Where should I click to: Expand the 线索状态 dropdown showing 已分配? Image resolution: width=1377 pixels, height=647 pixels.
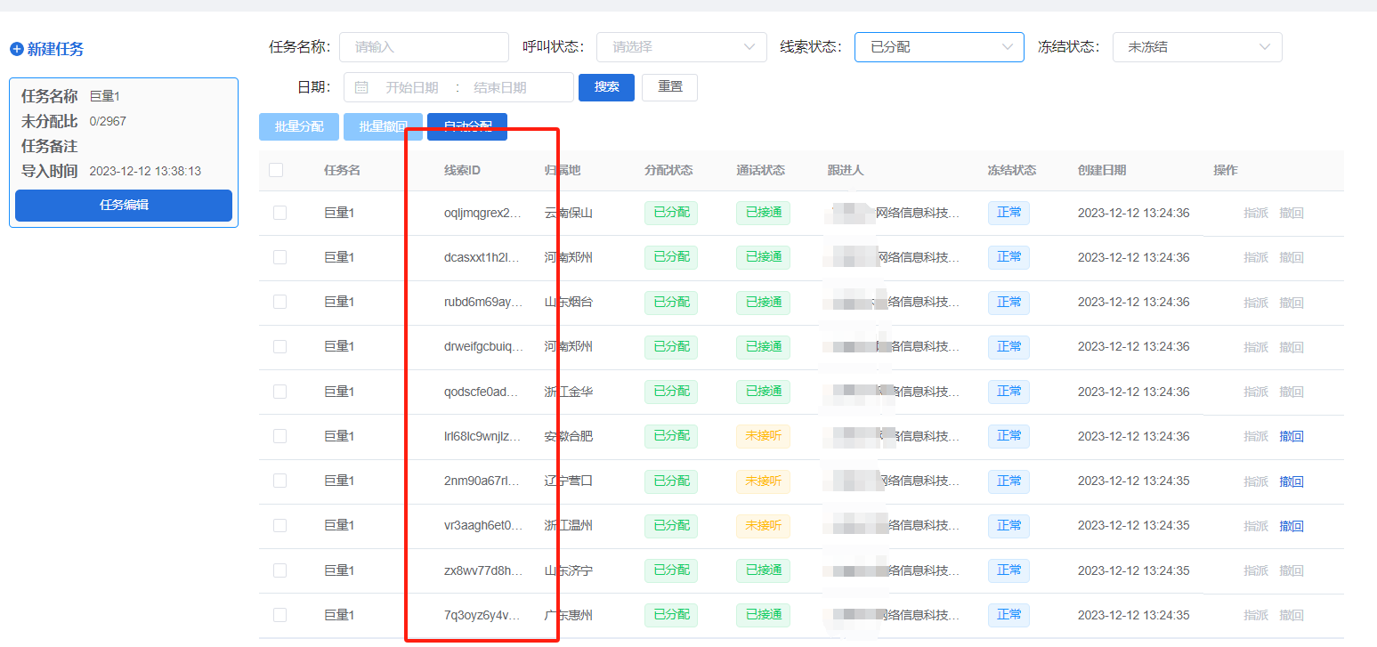tap(938, 47)
